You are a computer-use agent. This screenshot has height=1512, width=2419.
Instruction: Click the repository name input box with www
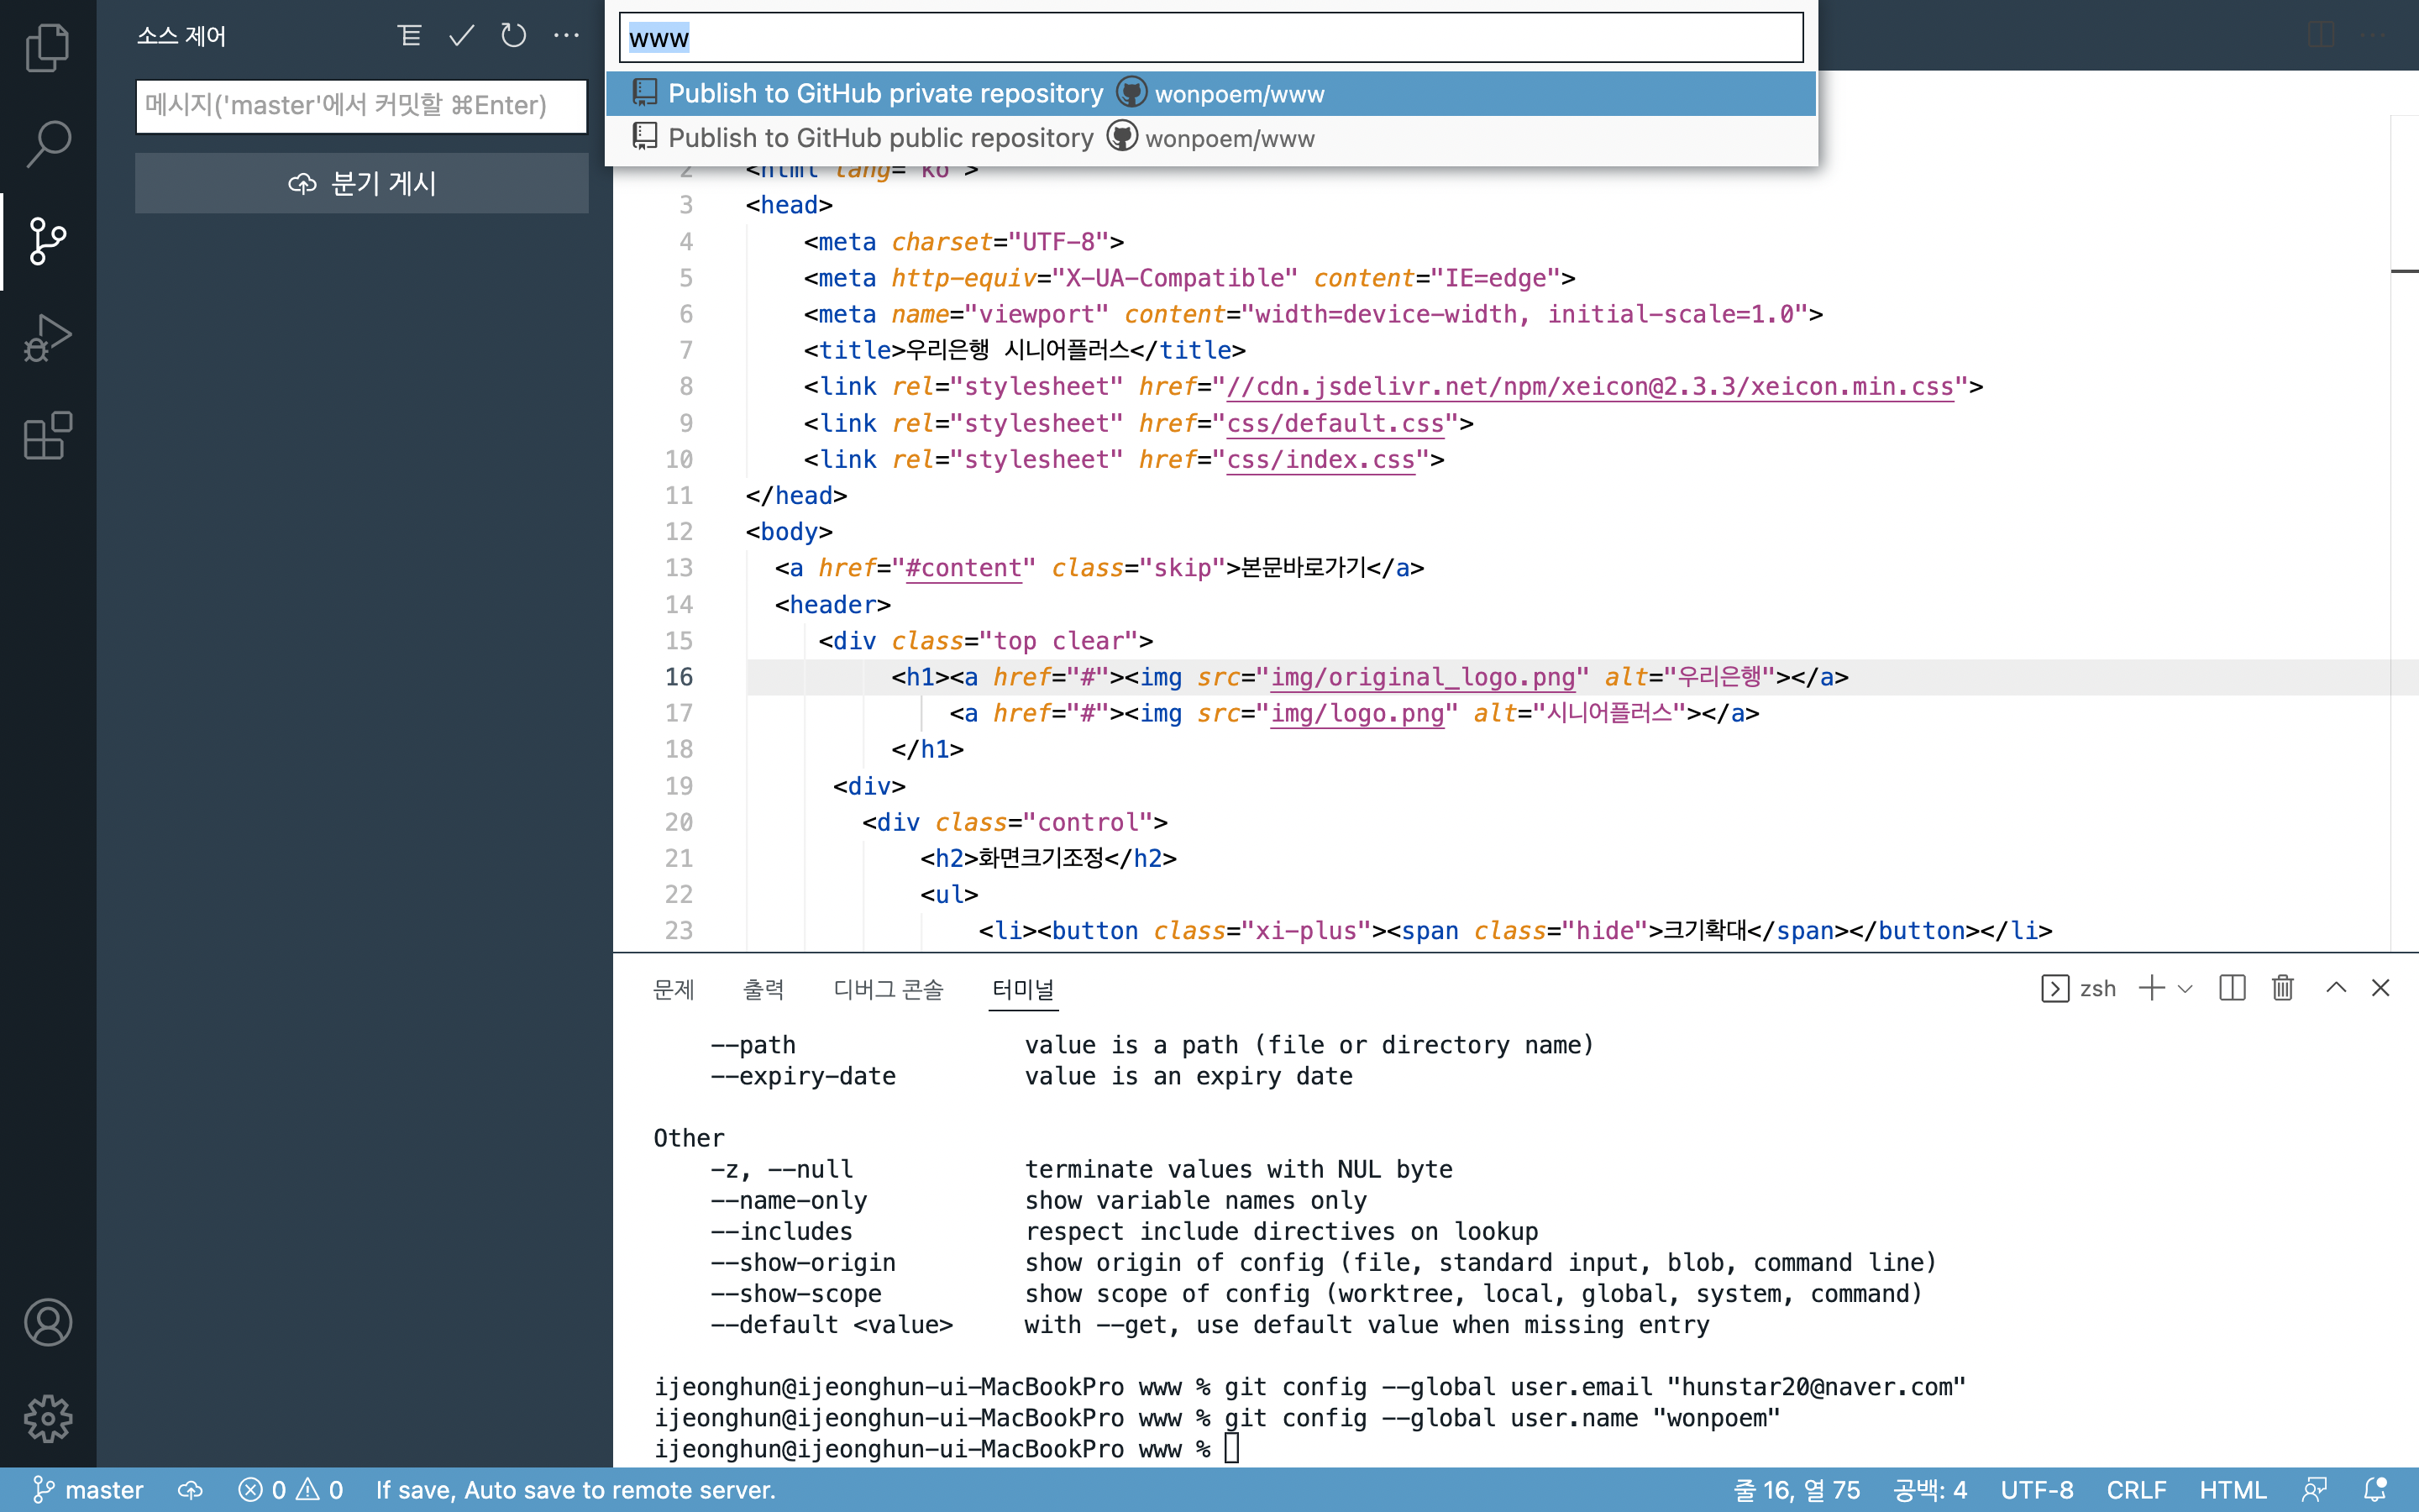pyautogui.click(x=1210, y=38)
